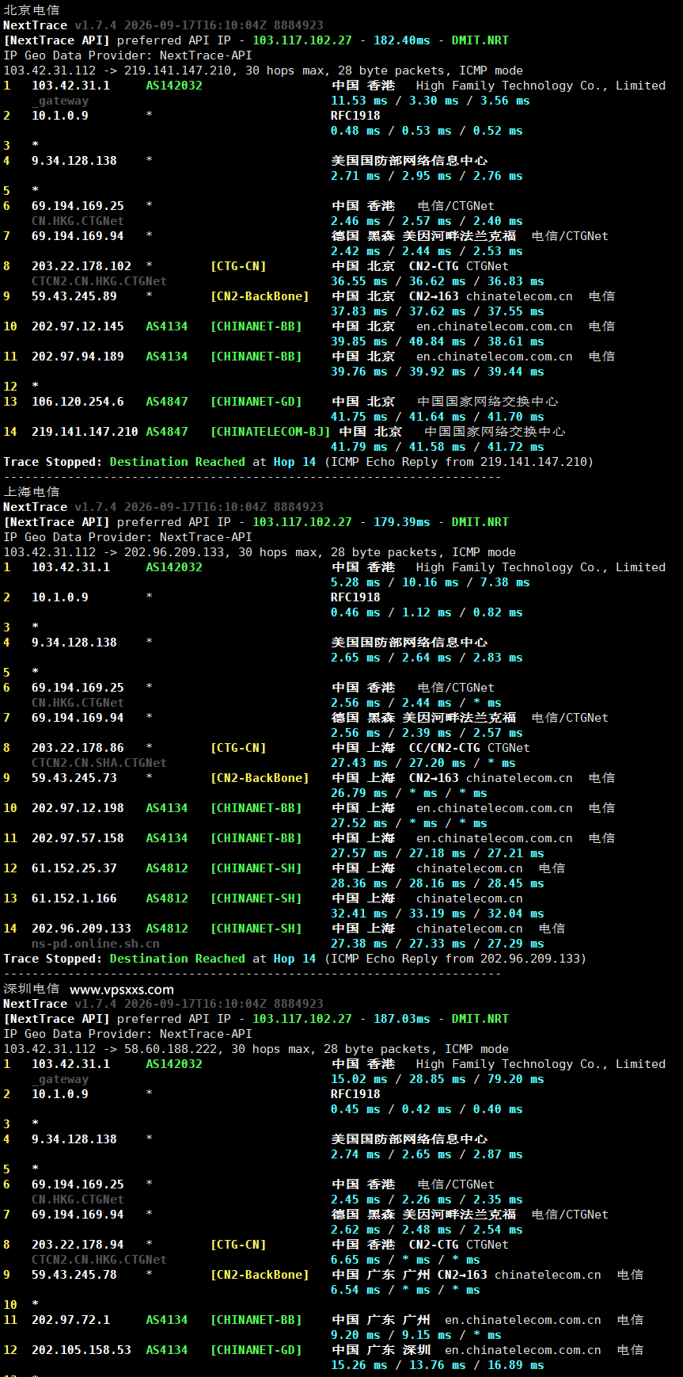Select the 182.40ms API latency value
Screen dimensions: 683x1377
click(x=402, y=40)
